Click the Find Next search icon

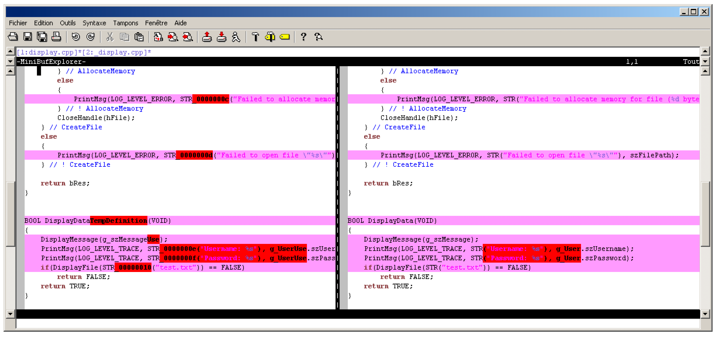tap(173, 37)
